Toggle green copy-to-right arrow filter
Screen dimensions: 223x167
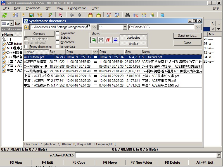[94, 40]
